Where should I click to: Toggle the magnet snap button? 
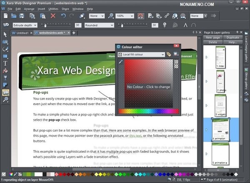tap(140, 16)
